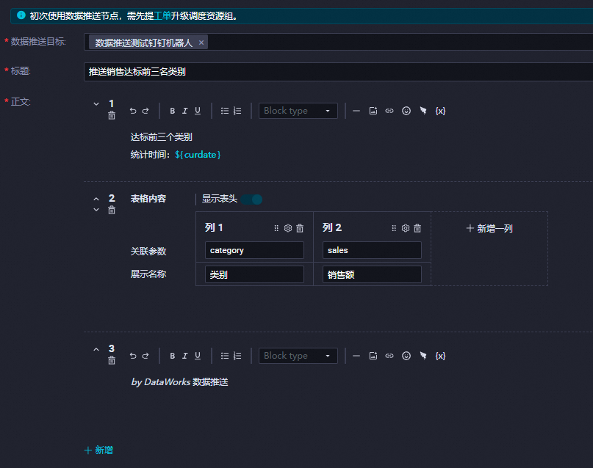593x468 pixels.
Task: Click drag handle of 列 2
Action: click(x=394, y=228)
